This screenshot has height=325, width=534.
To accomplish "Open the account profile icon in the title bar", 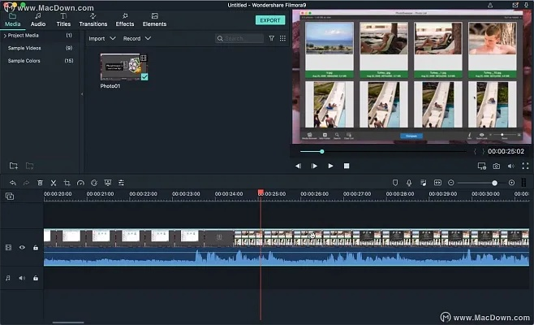I will tap(490, 5).
